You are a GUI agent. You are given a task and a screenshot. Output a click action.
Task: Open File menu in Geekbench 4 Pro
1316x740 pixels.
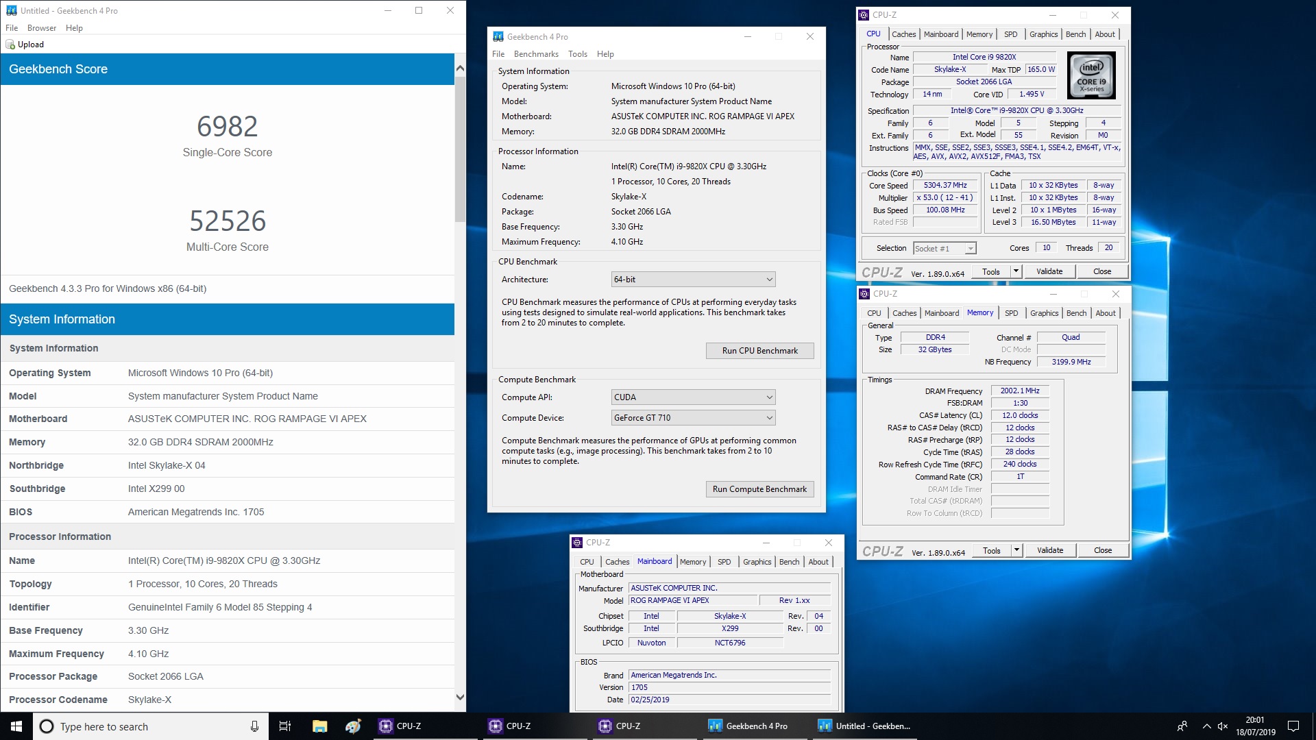[x=498, y=54]
